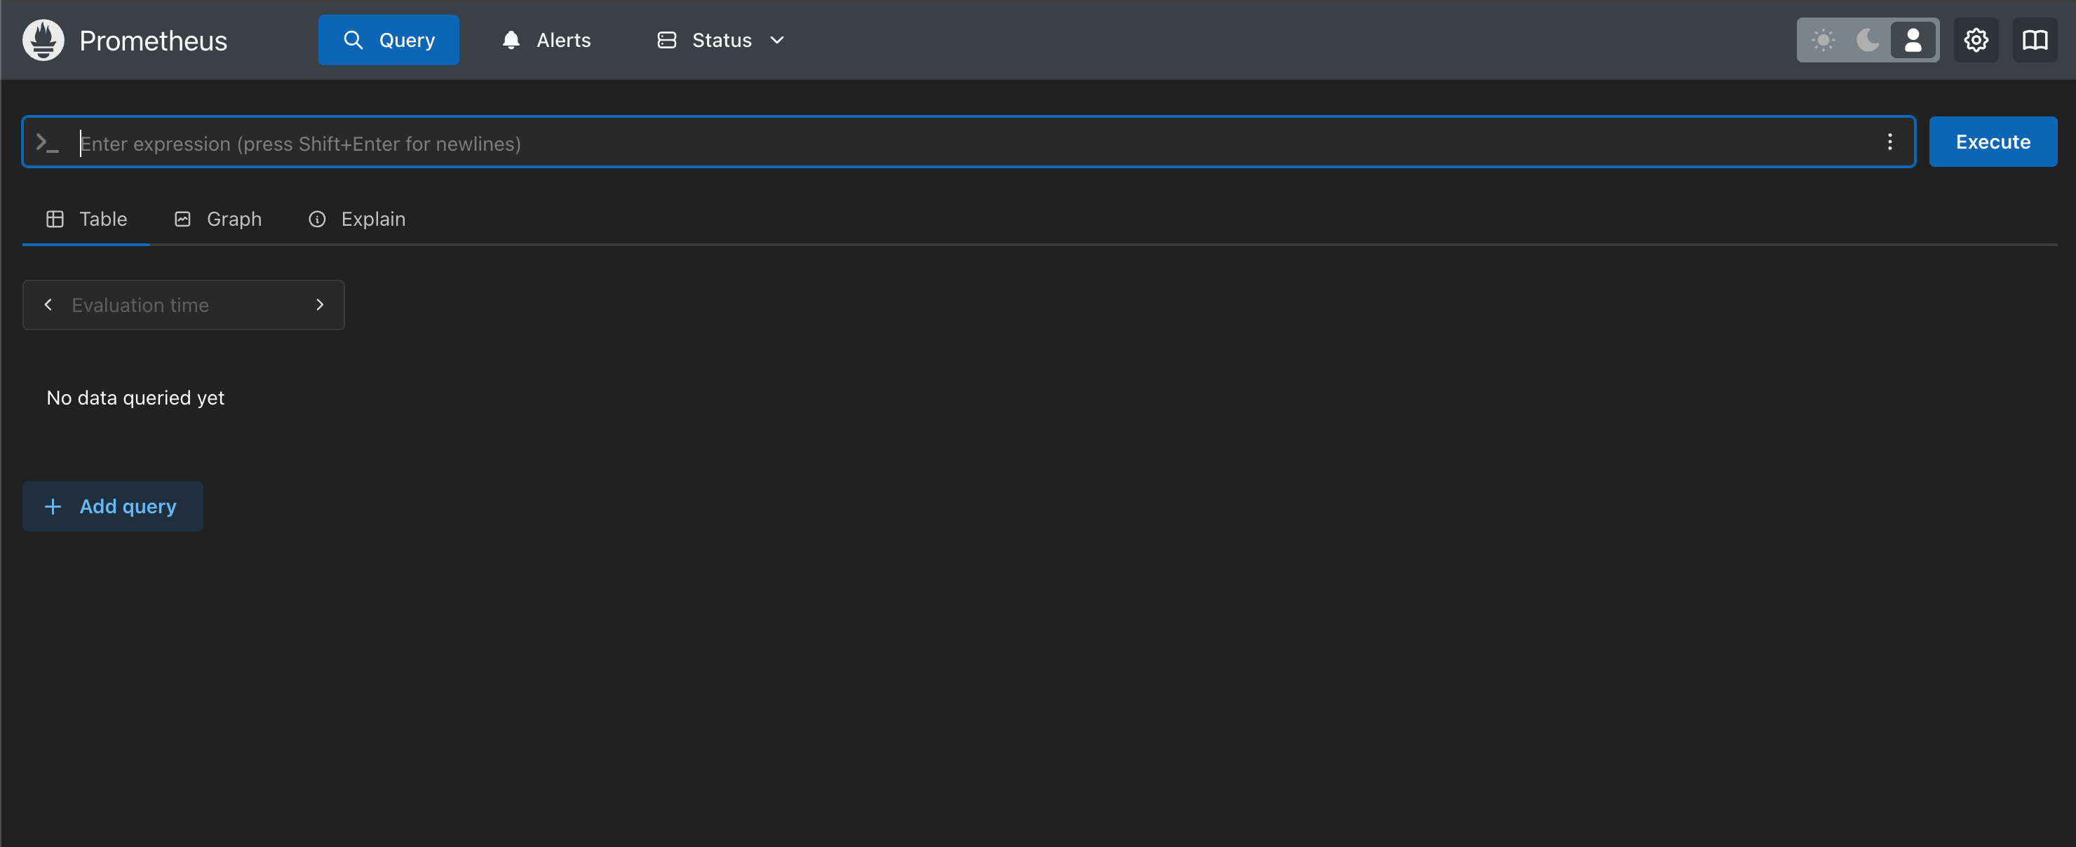Image resolution: width=2076 pixels, height=847 pixels.
Task: Switch to dark theme with moon icon
Action: pos(1867,40)
